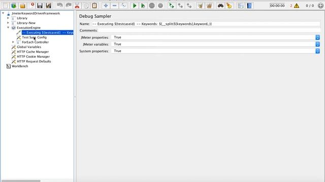Click the Save As icon
325x182 pixels.
point(49,6)
